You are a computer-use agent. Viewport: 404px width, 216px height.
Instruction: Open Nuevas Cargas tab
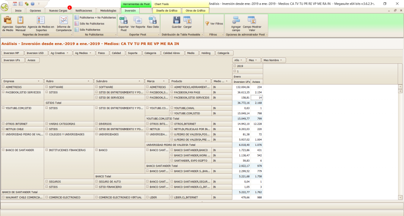tap(58, 11)
